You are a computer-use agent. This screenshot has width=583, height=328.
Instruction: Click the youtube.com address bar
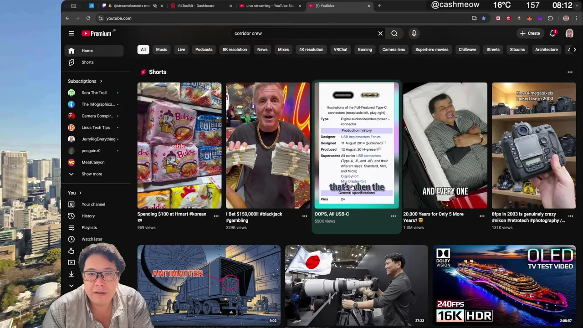coord(282,18)
